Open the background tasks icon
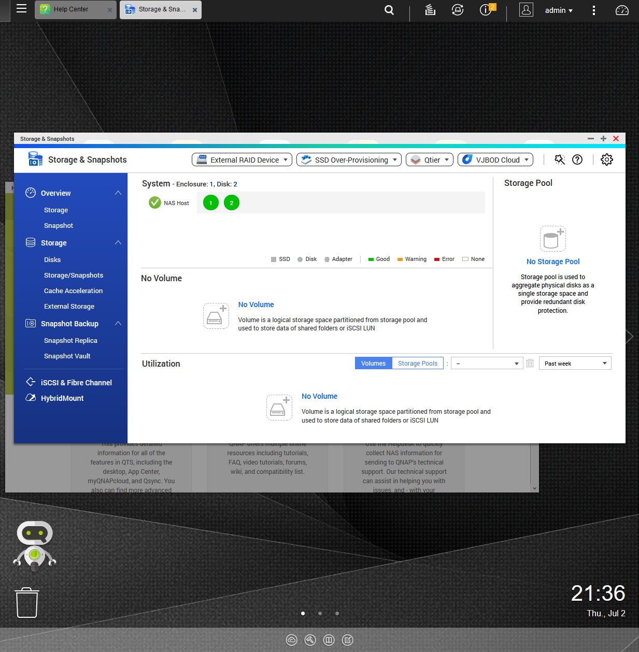 430,10
